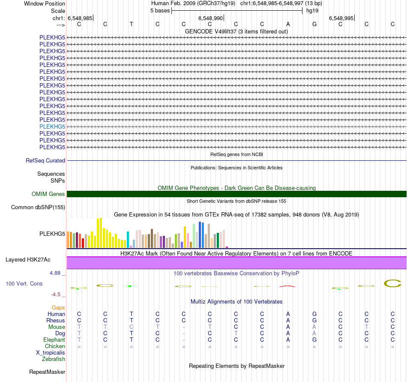The image size is (407, 382).
Task: Click the Common dbSNP(155) label
Action: pos(38,207)
